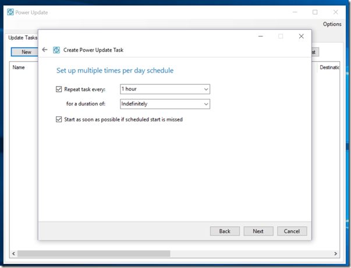
Task: Cancel the Create Power Update Task wizard
Action: click(292, 231)
